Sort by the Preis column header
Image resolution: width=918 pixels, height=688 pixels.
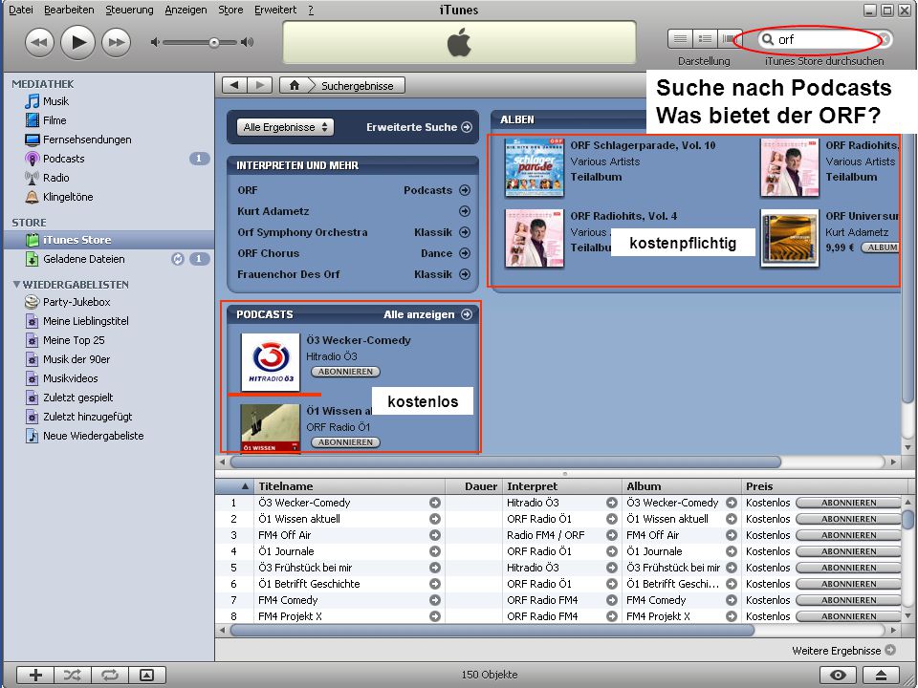tap(825, 486)
